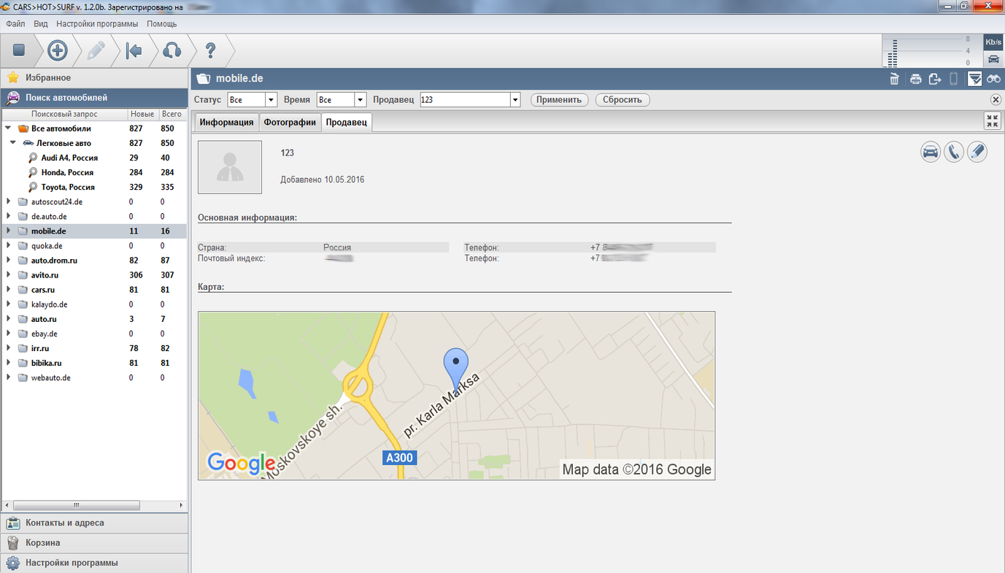1005x573 pixels.
Task: Print listing with the printer icon
Action: tap(915, 79)
